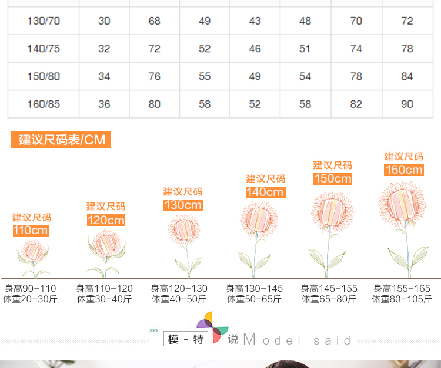Click value 54 in the 150/80 row

click(x=305, y=76)
